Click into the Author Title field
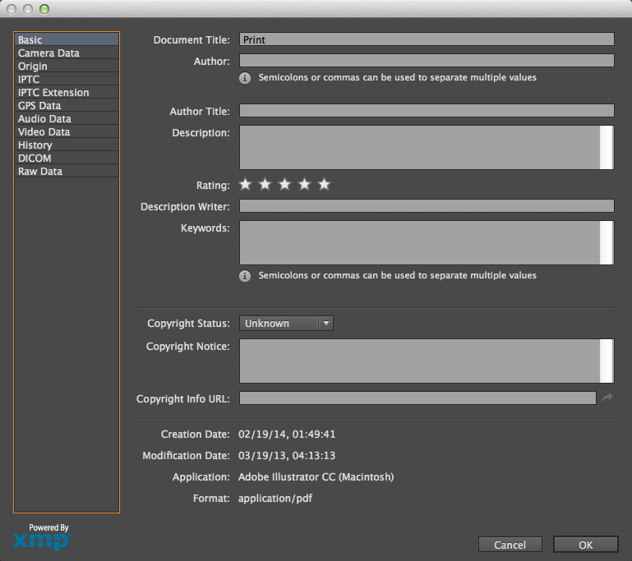 tap(427, 111)
